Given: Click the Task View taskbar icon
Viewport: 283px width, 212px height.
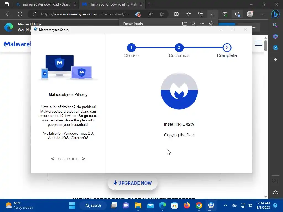Looking at the screenshot, I should (114, 205).
